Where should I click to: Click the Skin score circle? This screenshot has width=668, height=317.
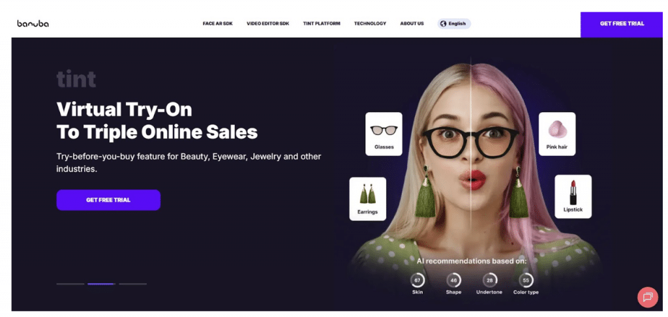click(x=417, y=280)
